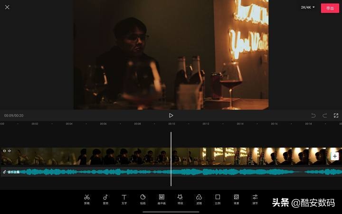Viewport: 342px width, 214px height.
Task: Expand the 2K/4K resolution dropdown
Action: coord(308,8)
